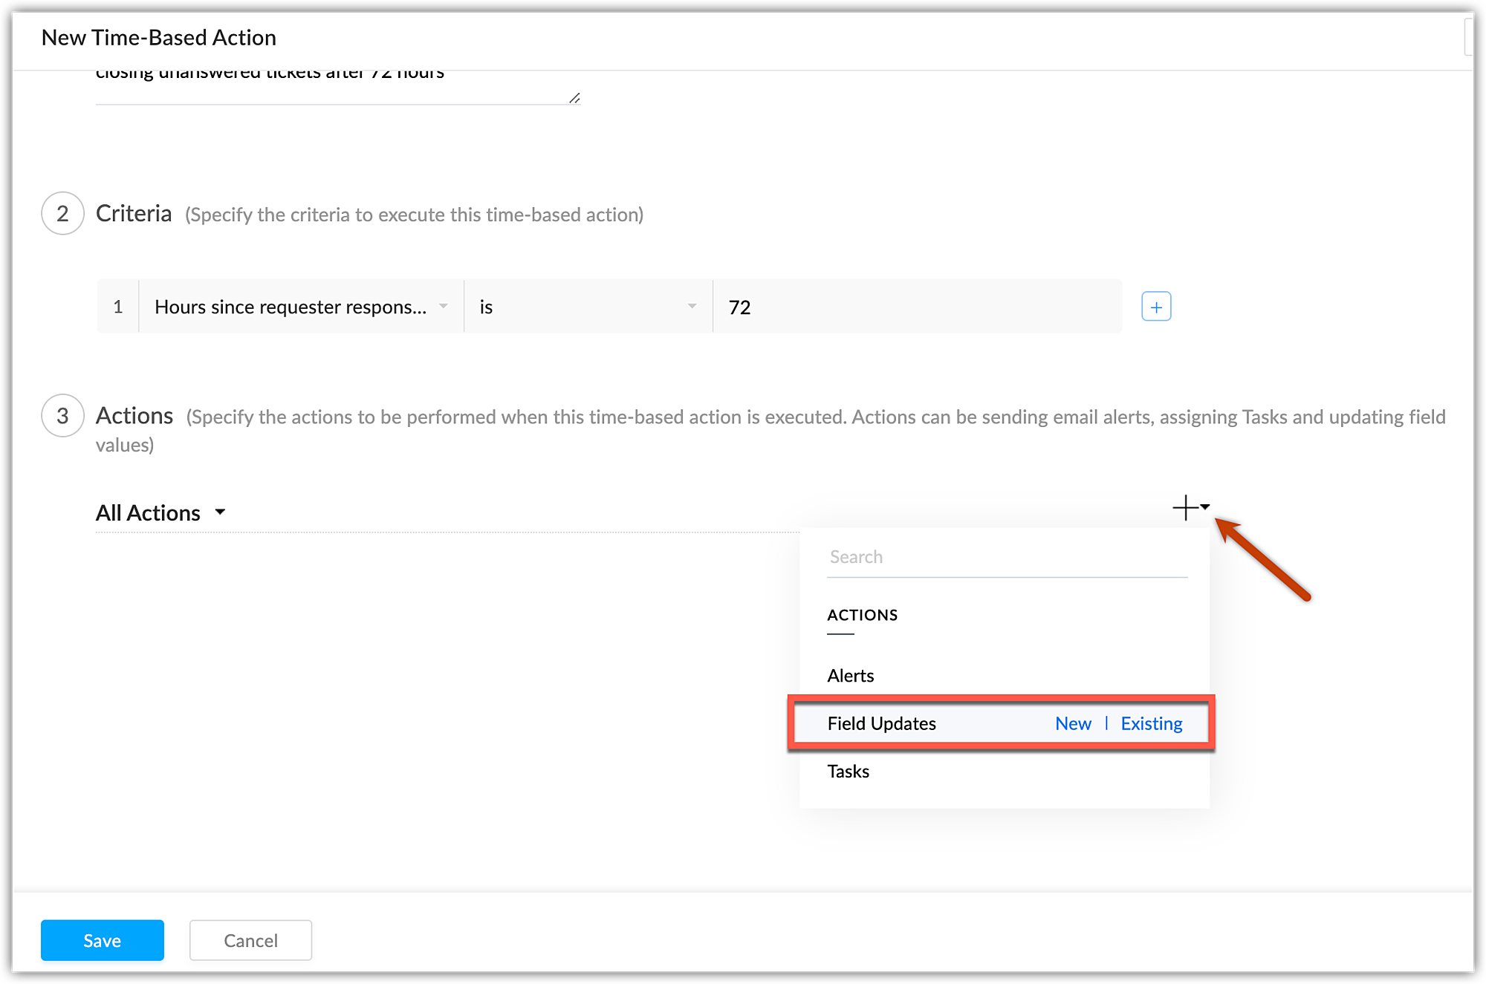
Task: Select Alerts from actions menu
Action: pyautogui.click(x=851, y=676)
